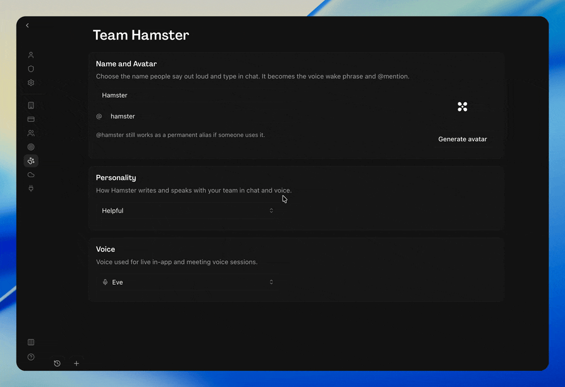Click the voice sessions description text
This screenshot has width=565, height=387.
(176, 262)
